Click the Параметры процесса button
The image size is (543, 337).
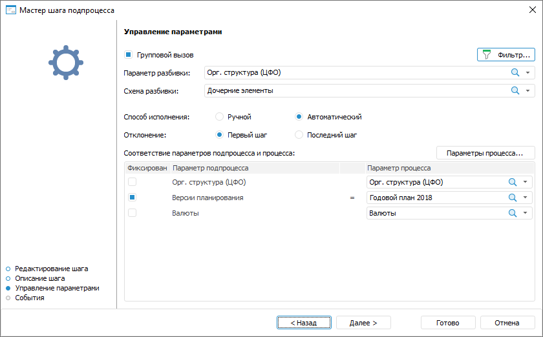point(485,153)
